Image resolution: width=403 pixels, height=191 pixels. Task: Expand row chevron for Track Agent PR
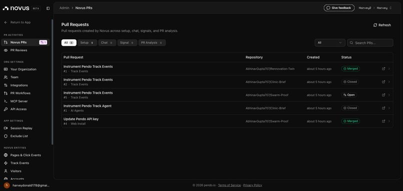click(389, 108)
